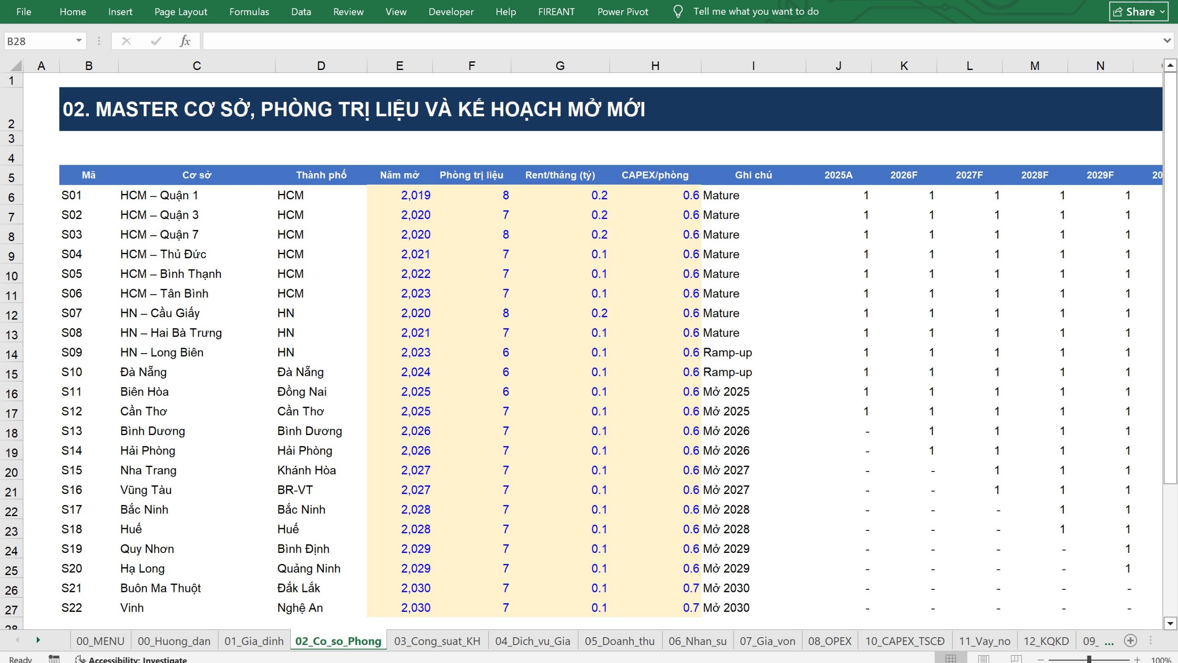Switch to the 01_Gia_dinh sheet tab
The height and width of the screenshot is (663, 1178).
point(254,641)
